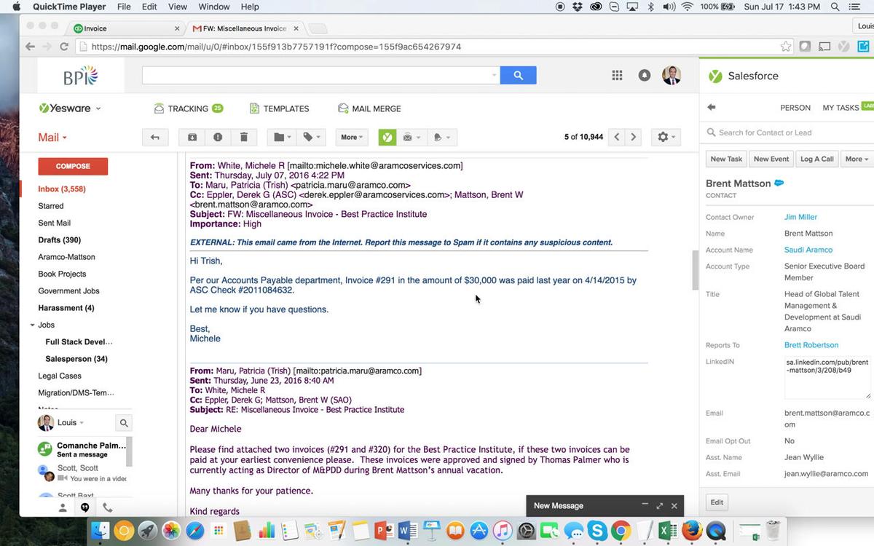Switch to the Invoice browser tab

[127, 28]
